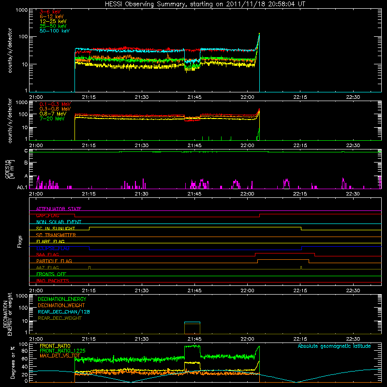Click the SAA_FLAG label
Screen dimensions: 387x387
[47, 254]
